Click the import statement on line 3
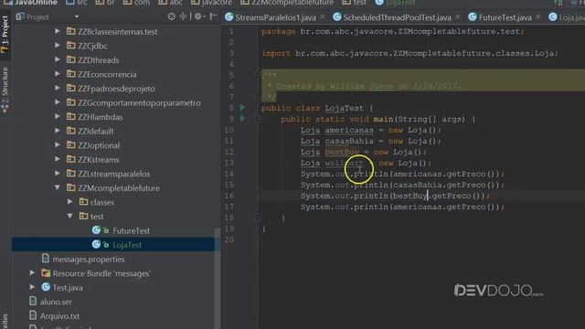 point(410,53)
